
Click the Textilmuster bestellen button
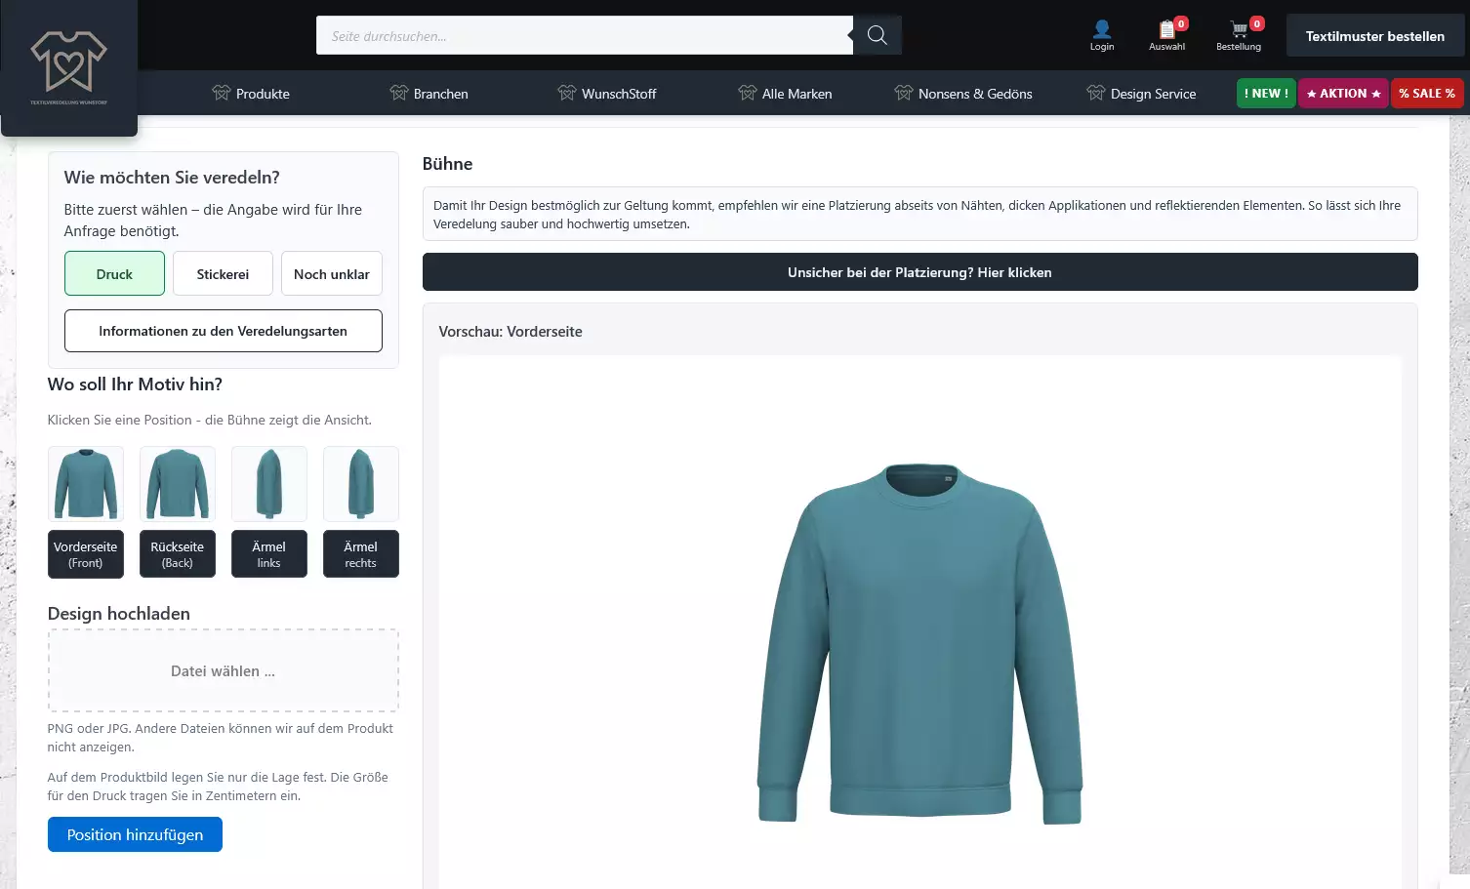pyautogui.click(x=1374, y=36)
